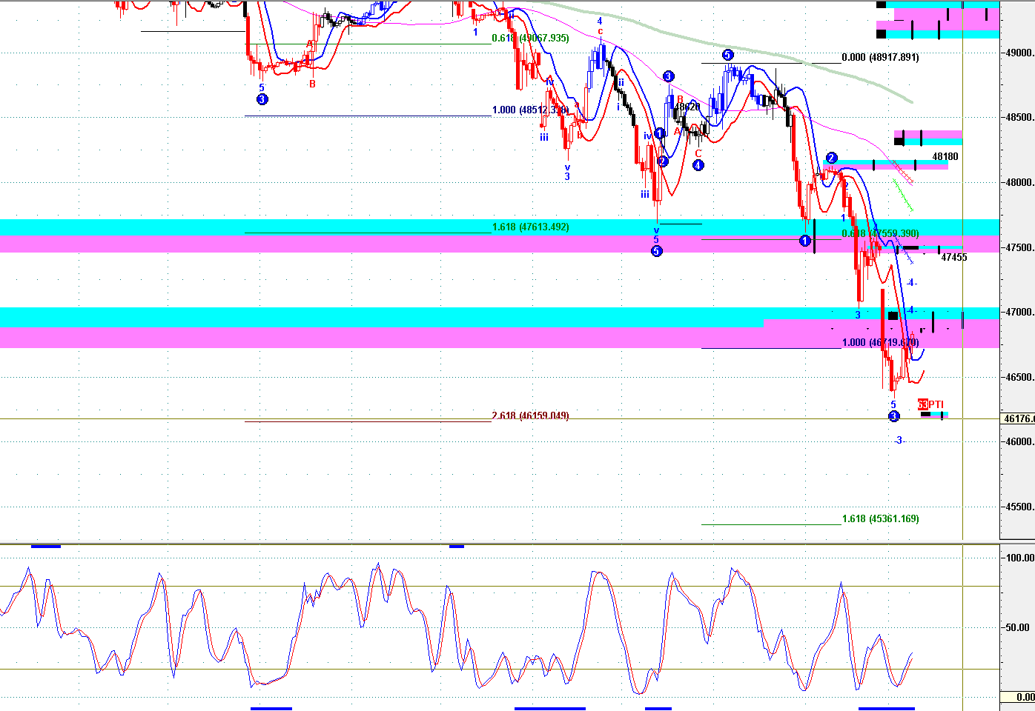Screen dimensions: 1035x711
Task: Select the 0.618 (49067.935) Fibonacci label
Action: point(530,38)
